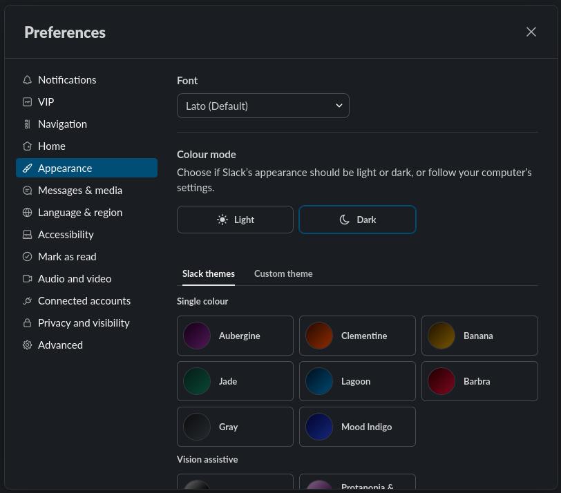Click the Notifications bell icon
This screenshot has height=493, width=561.
(27, 79)
